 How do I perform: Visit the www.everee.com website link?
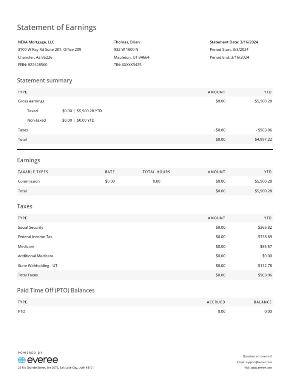click(x=261, y=367)
